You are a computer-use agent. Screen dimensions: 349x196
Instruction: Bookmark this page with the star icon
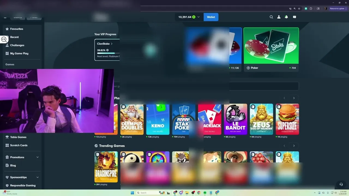point(299,9)
